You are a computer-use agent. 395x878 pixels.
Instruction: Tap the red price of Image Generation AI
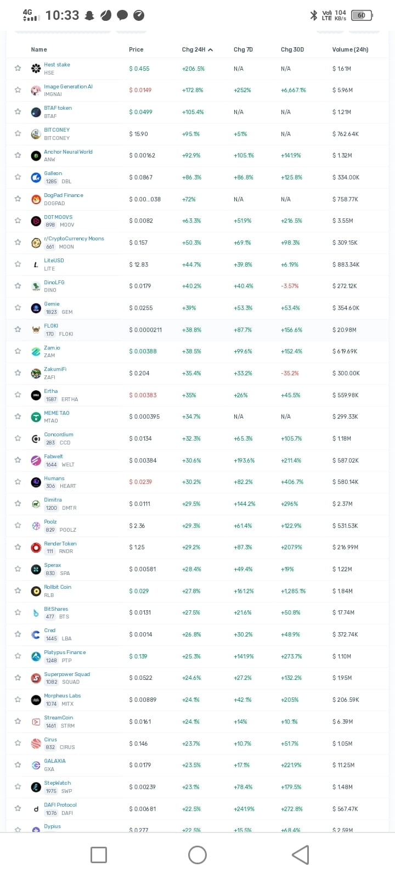coord(140,90)
